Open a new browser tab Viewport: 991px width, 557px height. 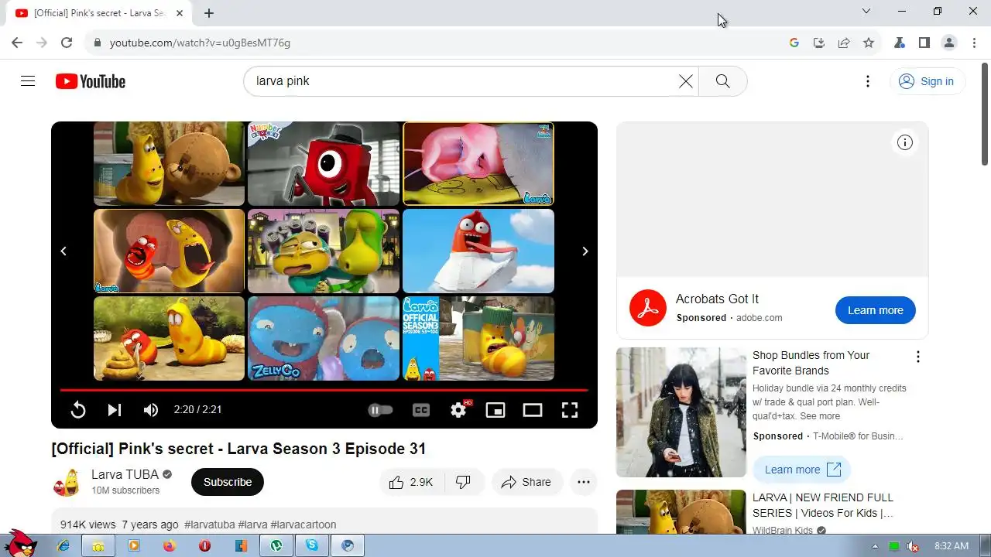[x=209, y=13]
